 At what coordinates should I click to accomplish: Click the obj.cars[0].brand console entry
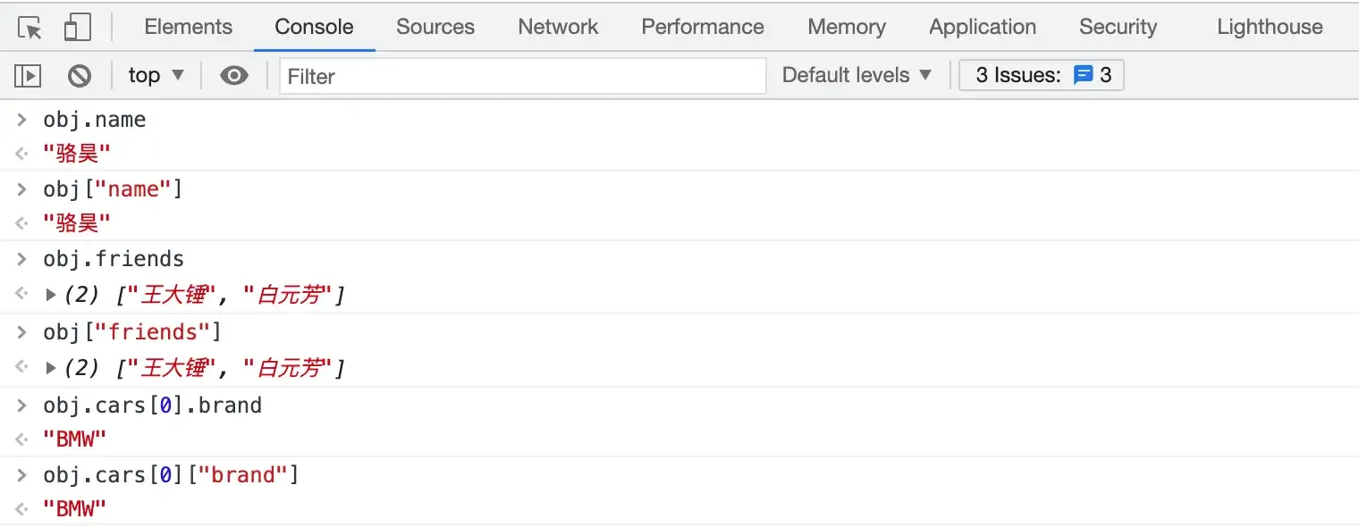[x=152, y=404]
